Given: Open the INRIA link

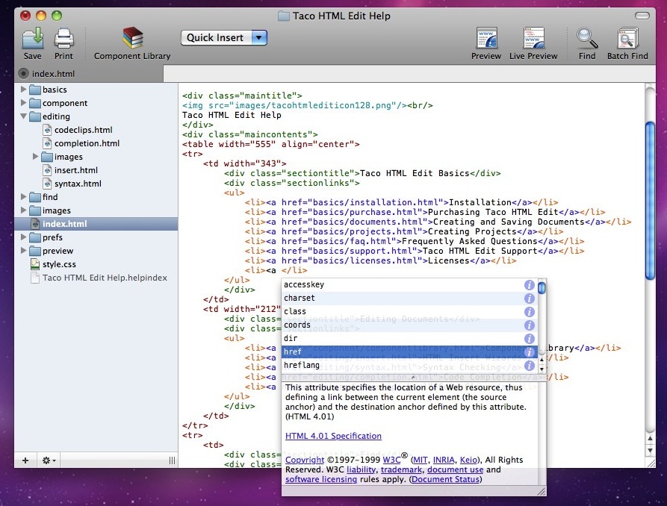Looking at the screenshot, I should 444,460.
